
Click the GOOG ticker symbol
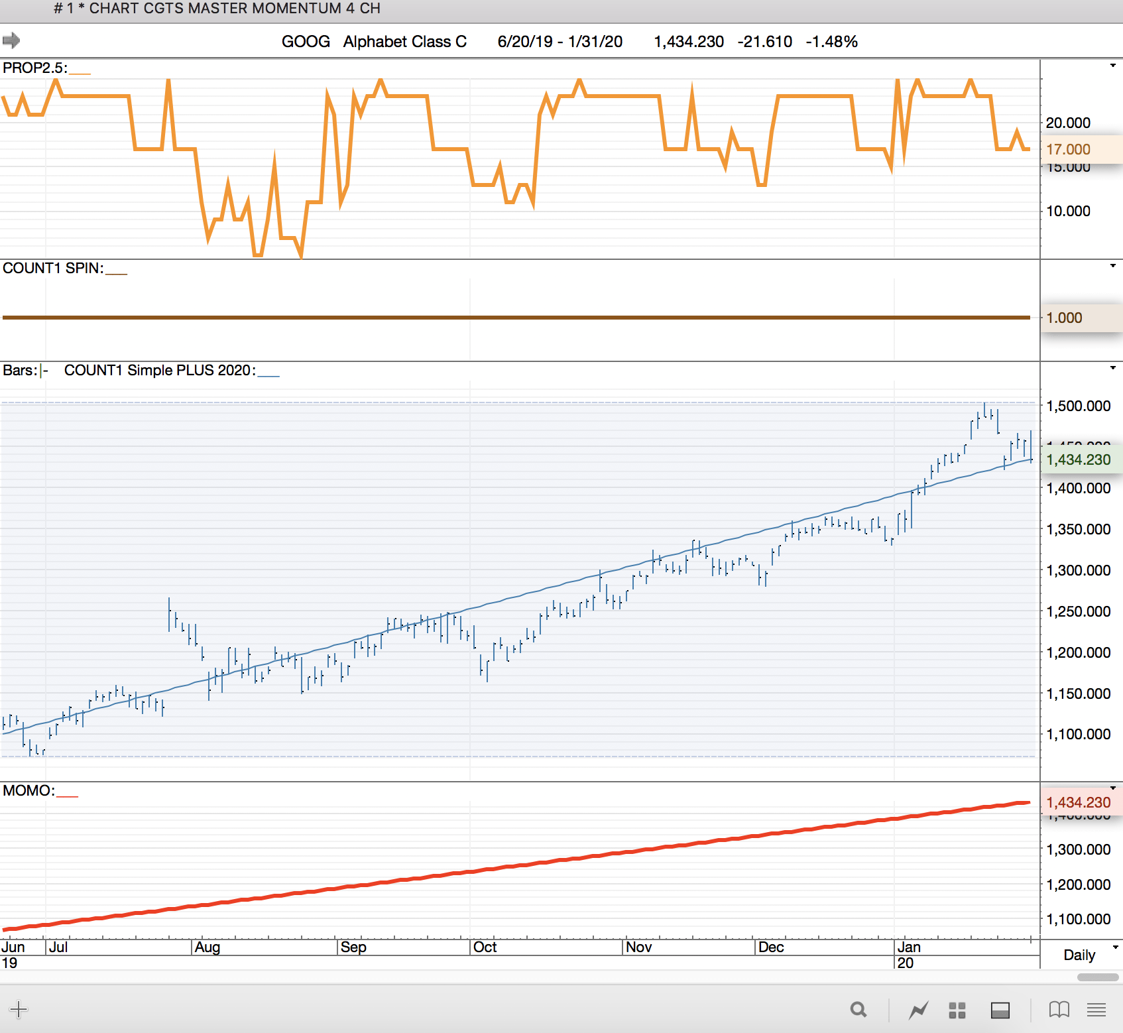click(306, 42)
